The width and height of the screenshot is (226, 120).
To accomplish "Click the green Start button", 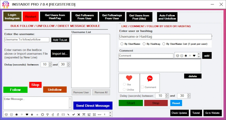I will 131,103.
